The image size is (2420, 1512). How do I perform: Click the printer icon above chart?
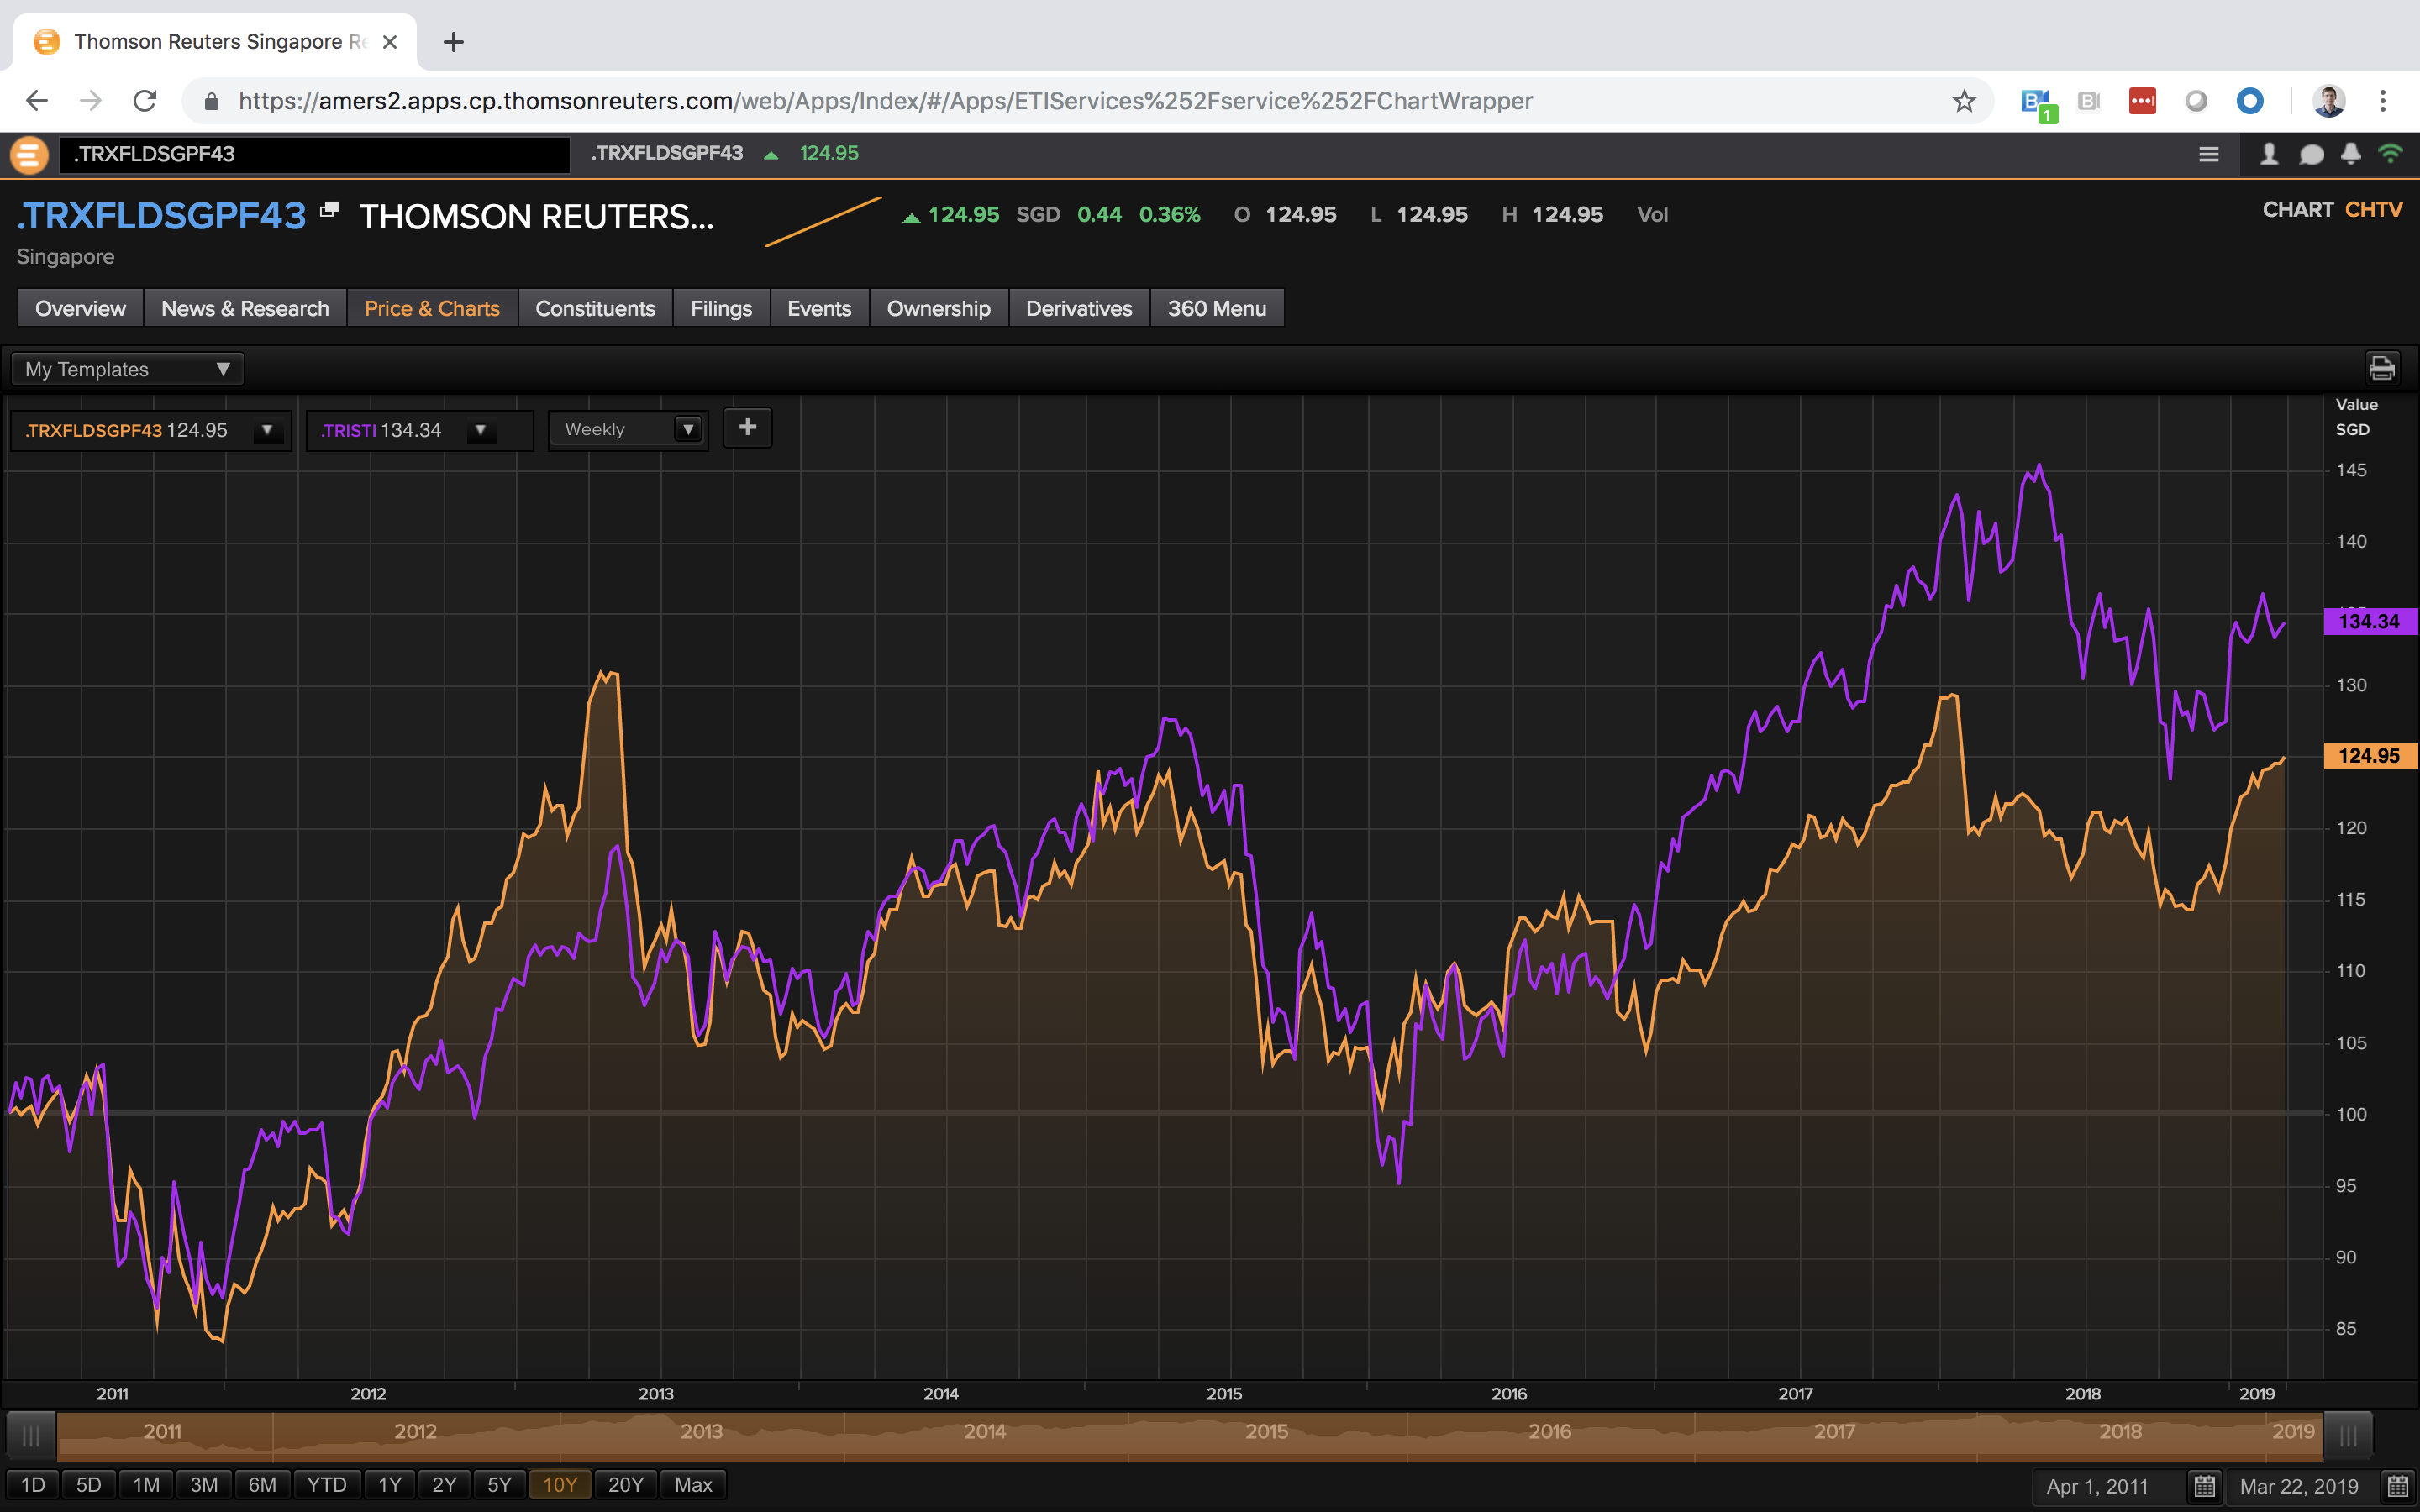(2381, 368)
